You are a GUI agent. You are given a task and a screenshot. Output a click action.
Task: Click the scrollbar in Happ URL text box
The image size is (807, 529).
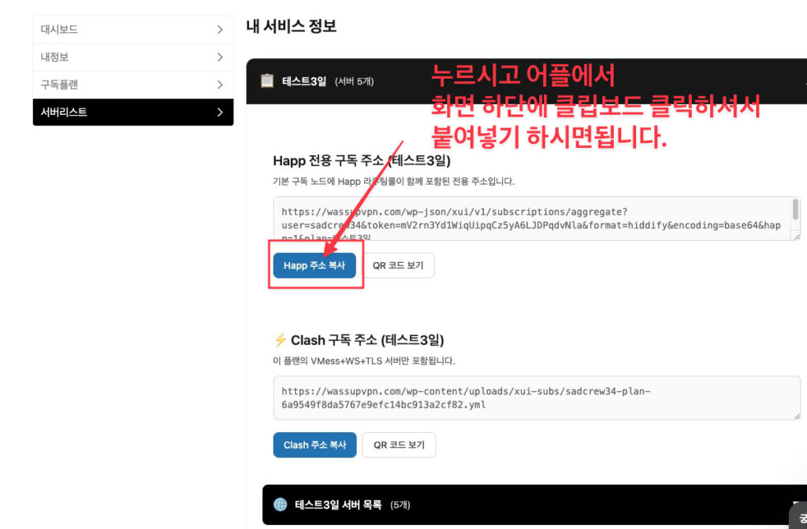click(796, 209)
